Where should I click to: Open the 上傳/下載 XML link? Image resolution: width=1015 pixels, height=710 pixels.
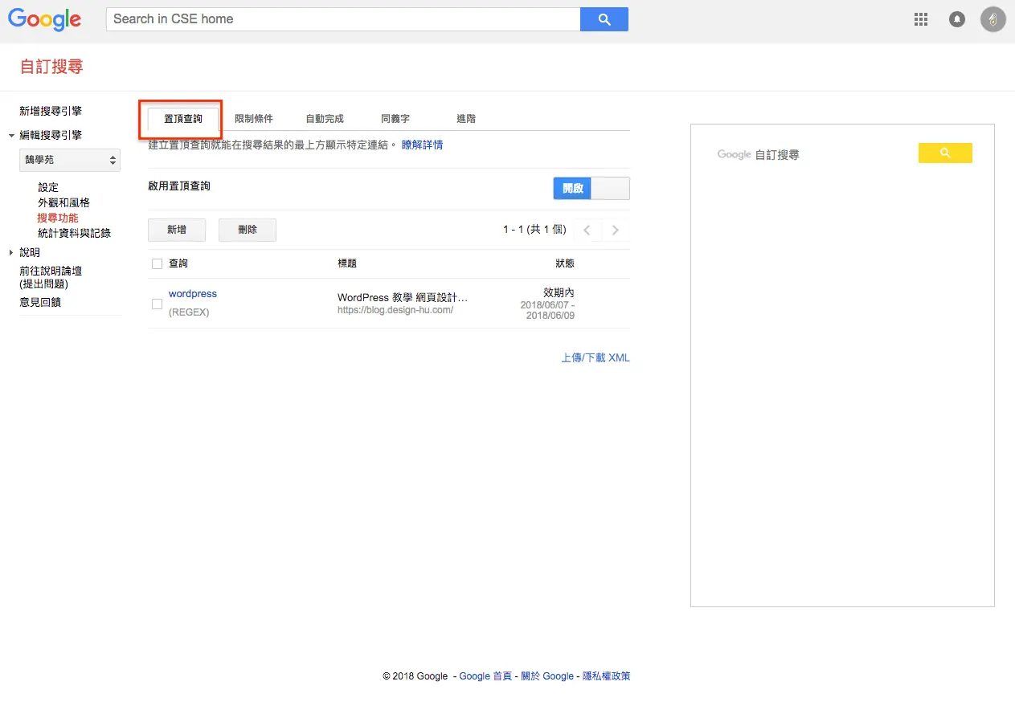click(x=595, y=357)
